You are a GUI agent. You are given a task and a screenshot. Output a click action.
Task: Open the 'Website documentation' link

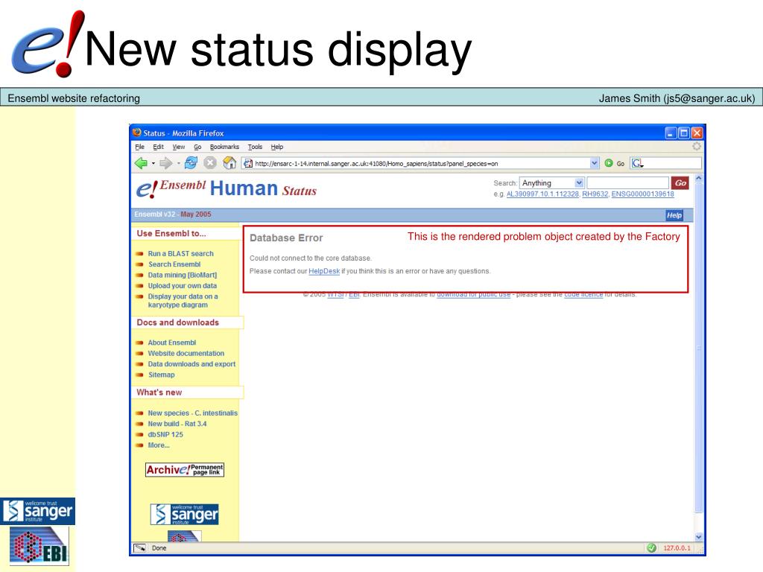coord(186,353)
